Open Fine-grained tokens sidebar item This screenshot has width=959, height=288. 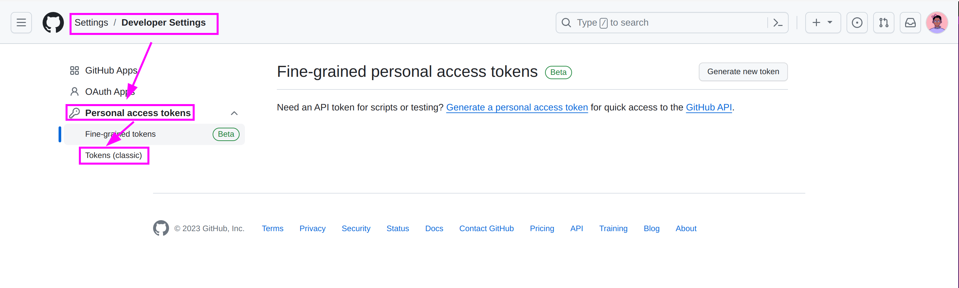[120, 134]
